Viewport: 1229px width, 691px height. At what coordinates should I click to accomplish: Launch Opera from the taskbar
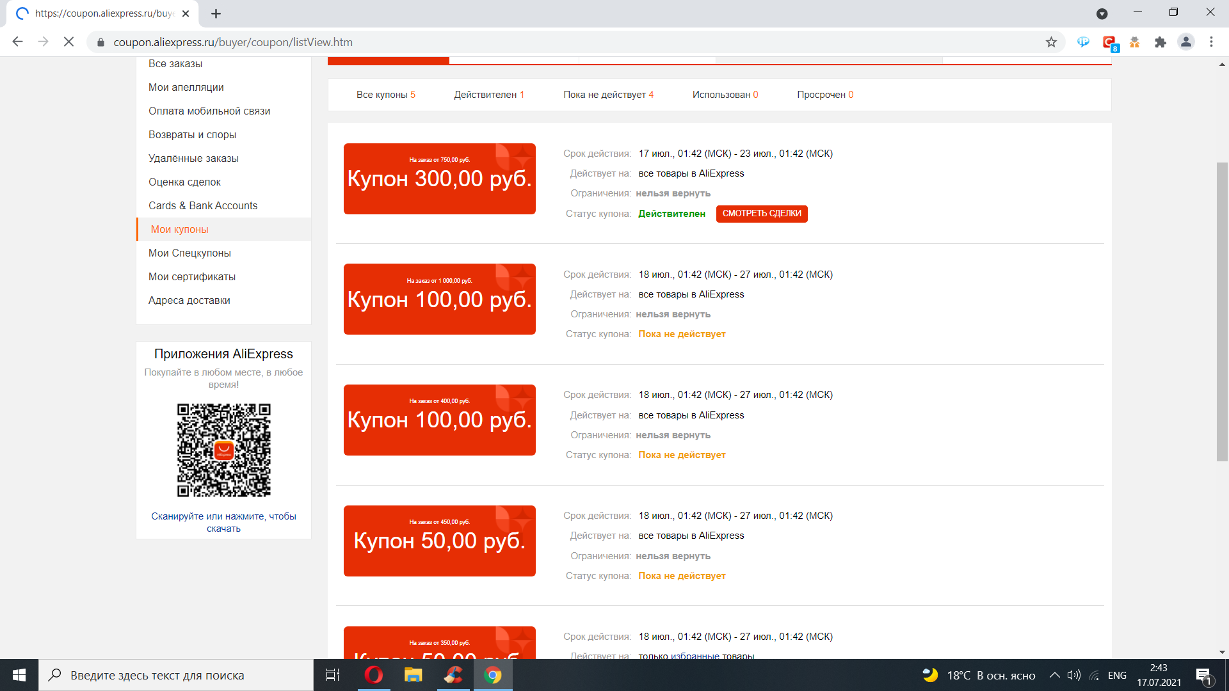(x=374, y=675)
